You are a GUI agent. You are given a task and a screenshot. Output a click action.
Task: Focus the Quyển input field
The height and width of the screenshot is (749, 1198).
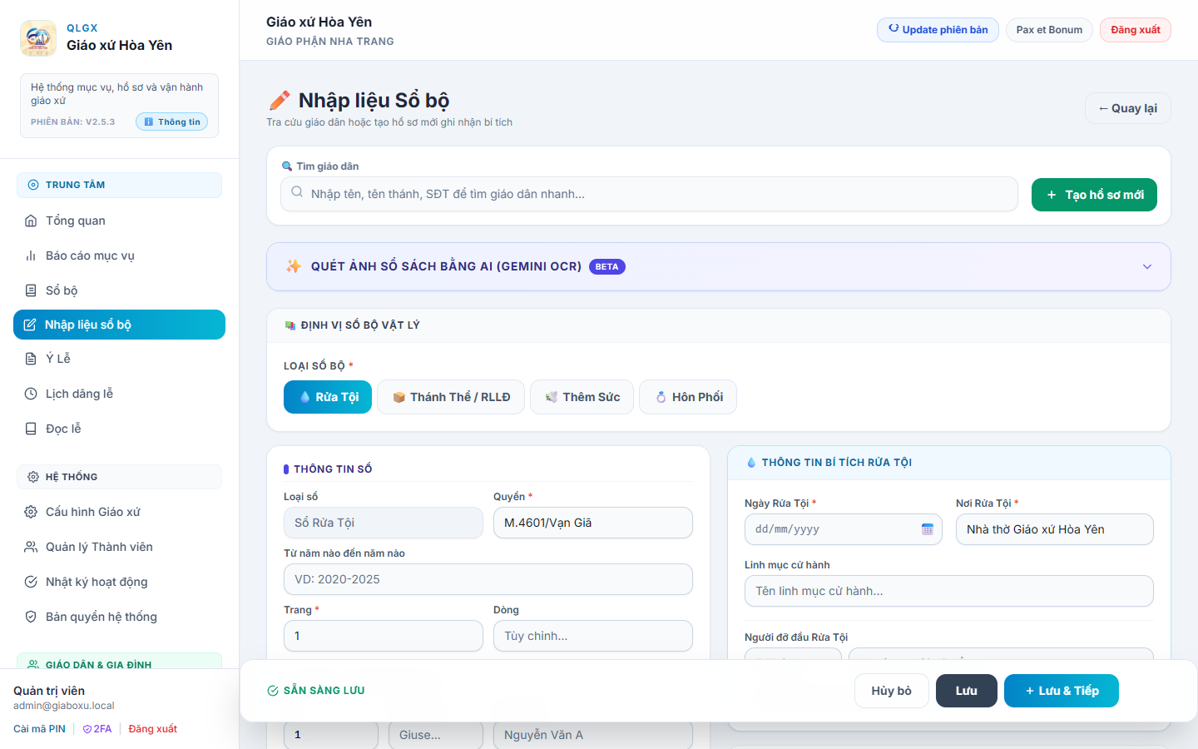point(593,523)
